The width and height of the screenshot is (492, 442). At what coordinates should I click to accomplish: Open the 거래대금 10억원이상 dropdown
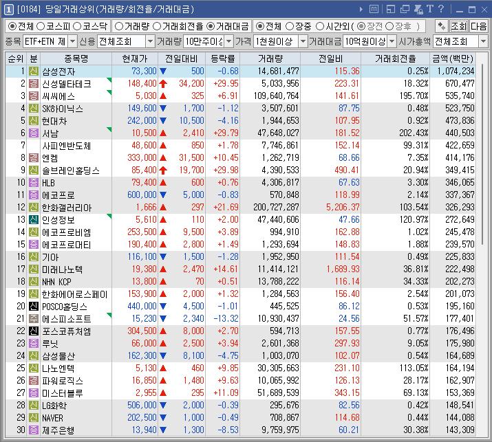(392, 41)
